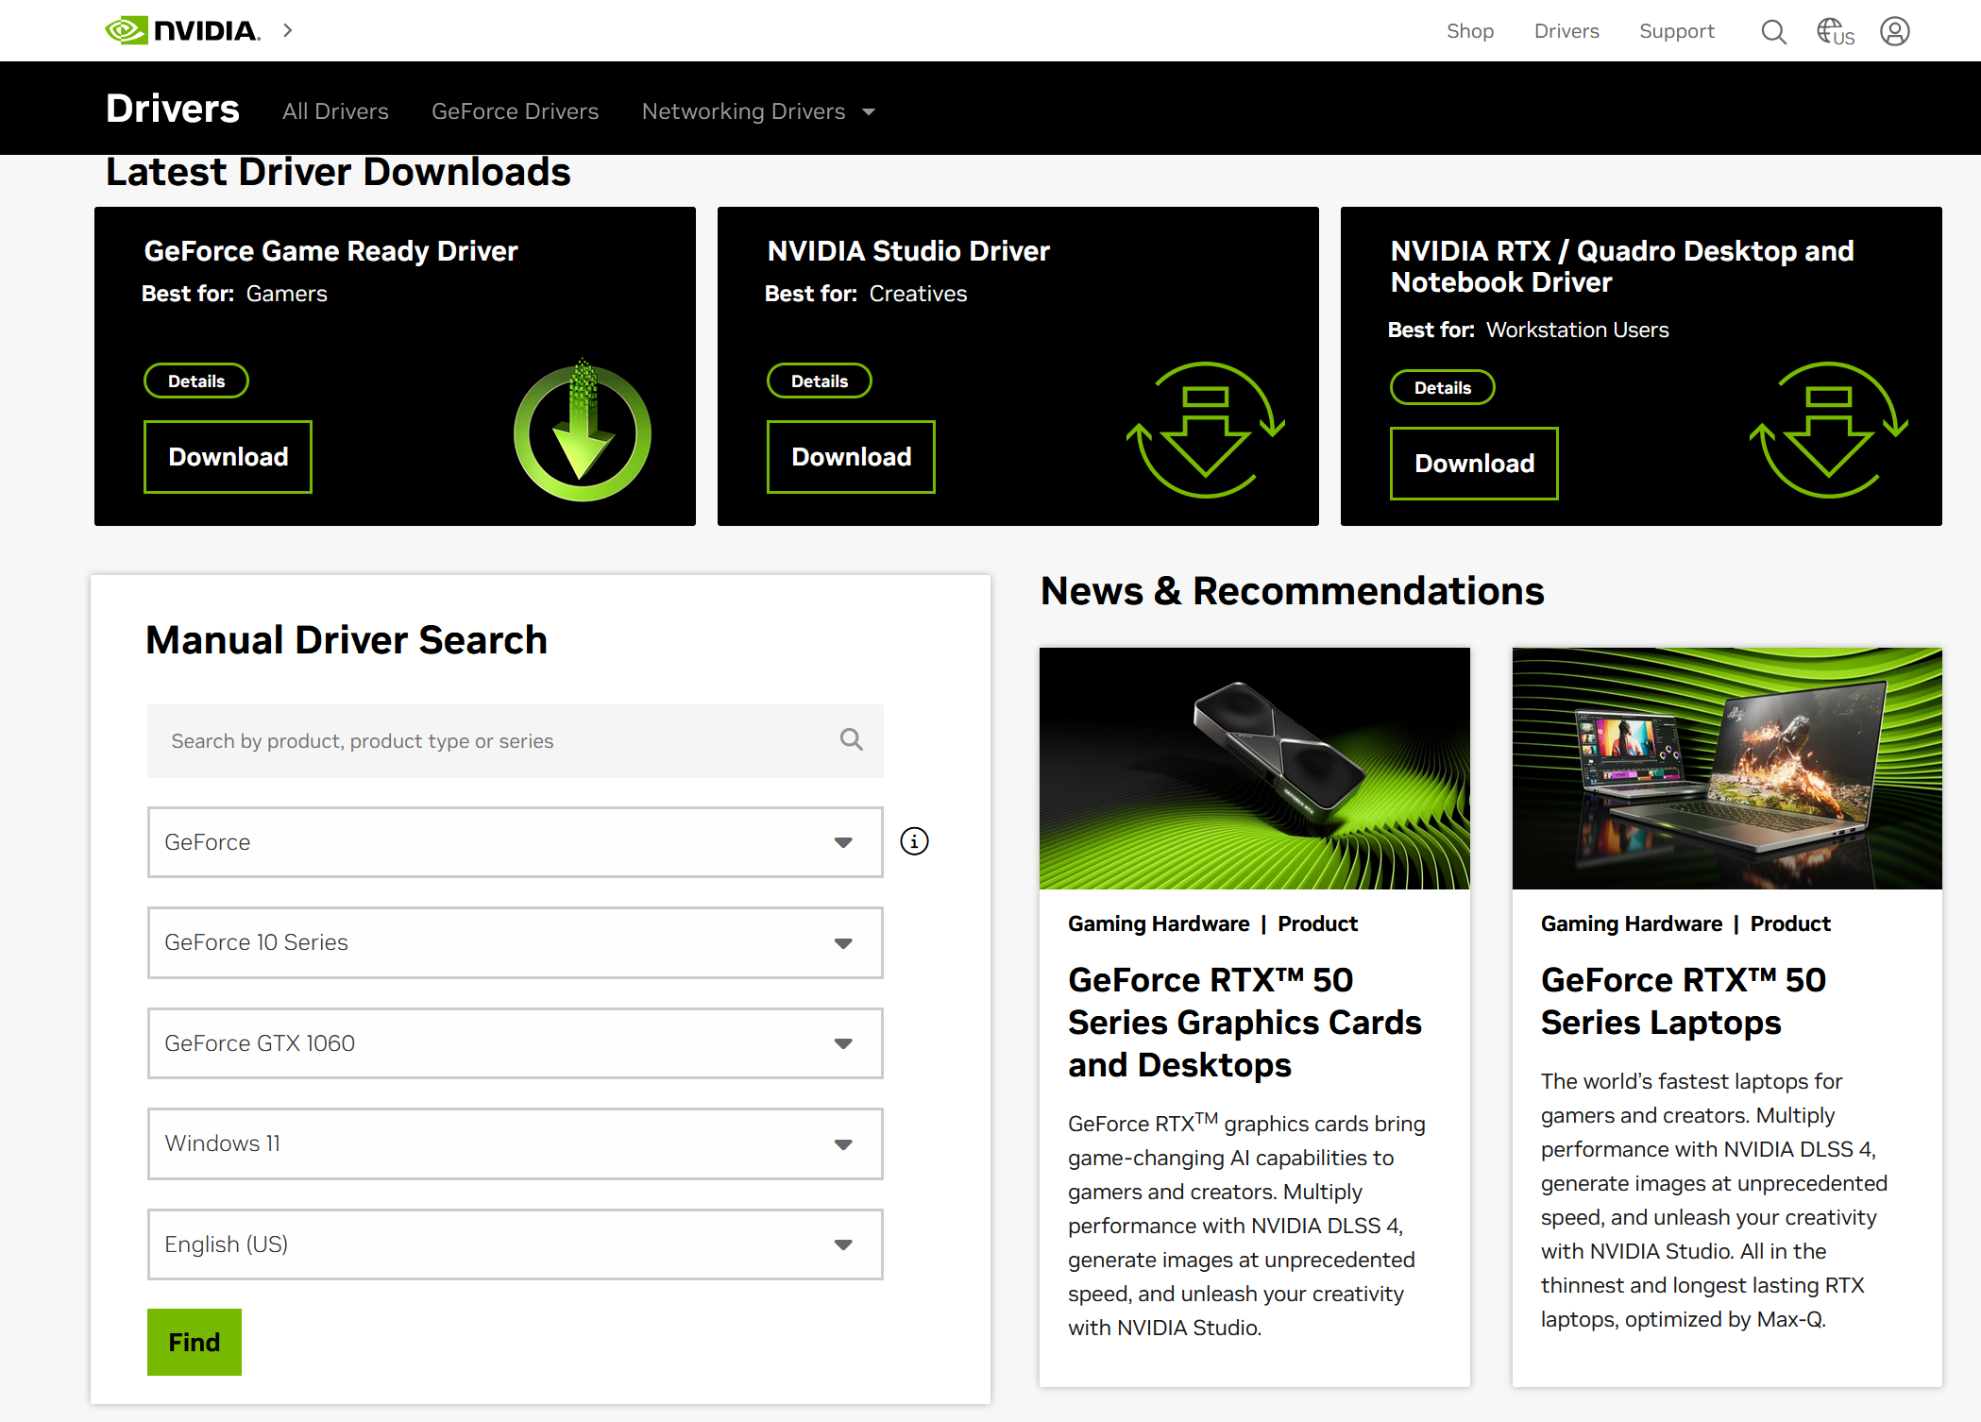Click the NVIDIA Studio Driver circular download icon
1981x1422 pixels.
click(x=1205, y=430)
